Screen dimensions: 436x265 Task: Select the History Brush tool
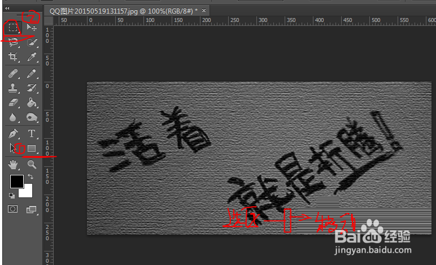click(x=32, y=88)
